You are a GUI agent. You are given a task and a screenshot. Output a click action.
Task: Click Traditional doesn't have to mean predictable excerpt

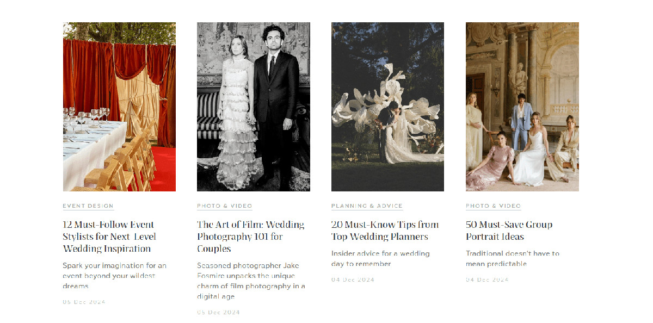[x=513, y=258]
